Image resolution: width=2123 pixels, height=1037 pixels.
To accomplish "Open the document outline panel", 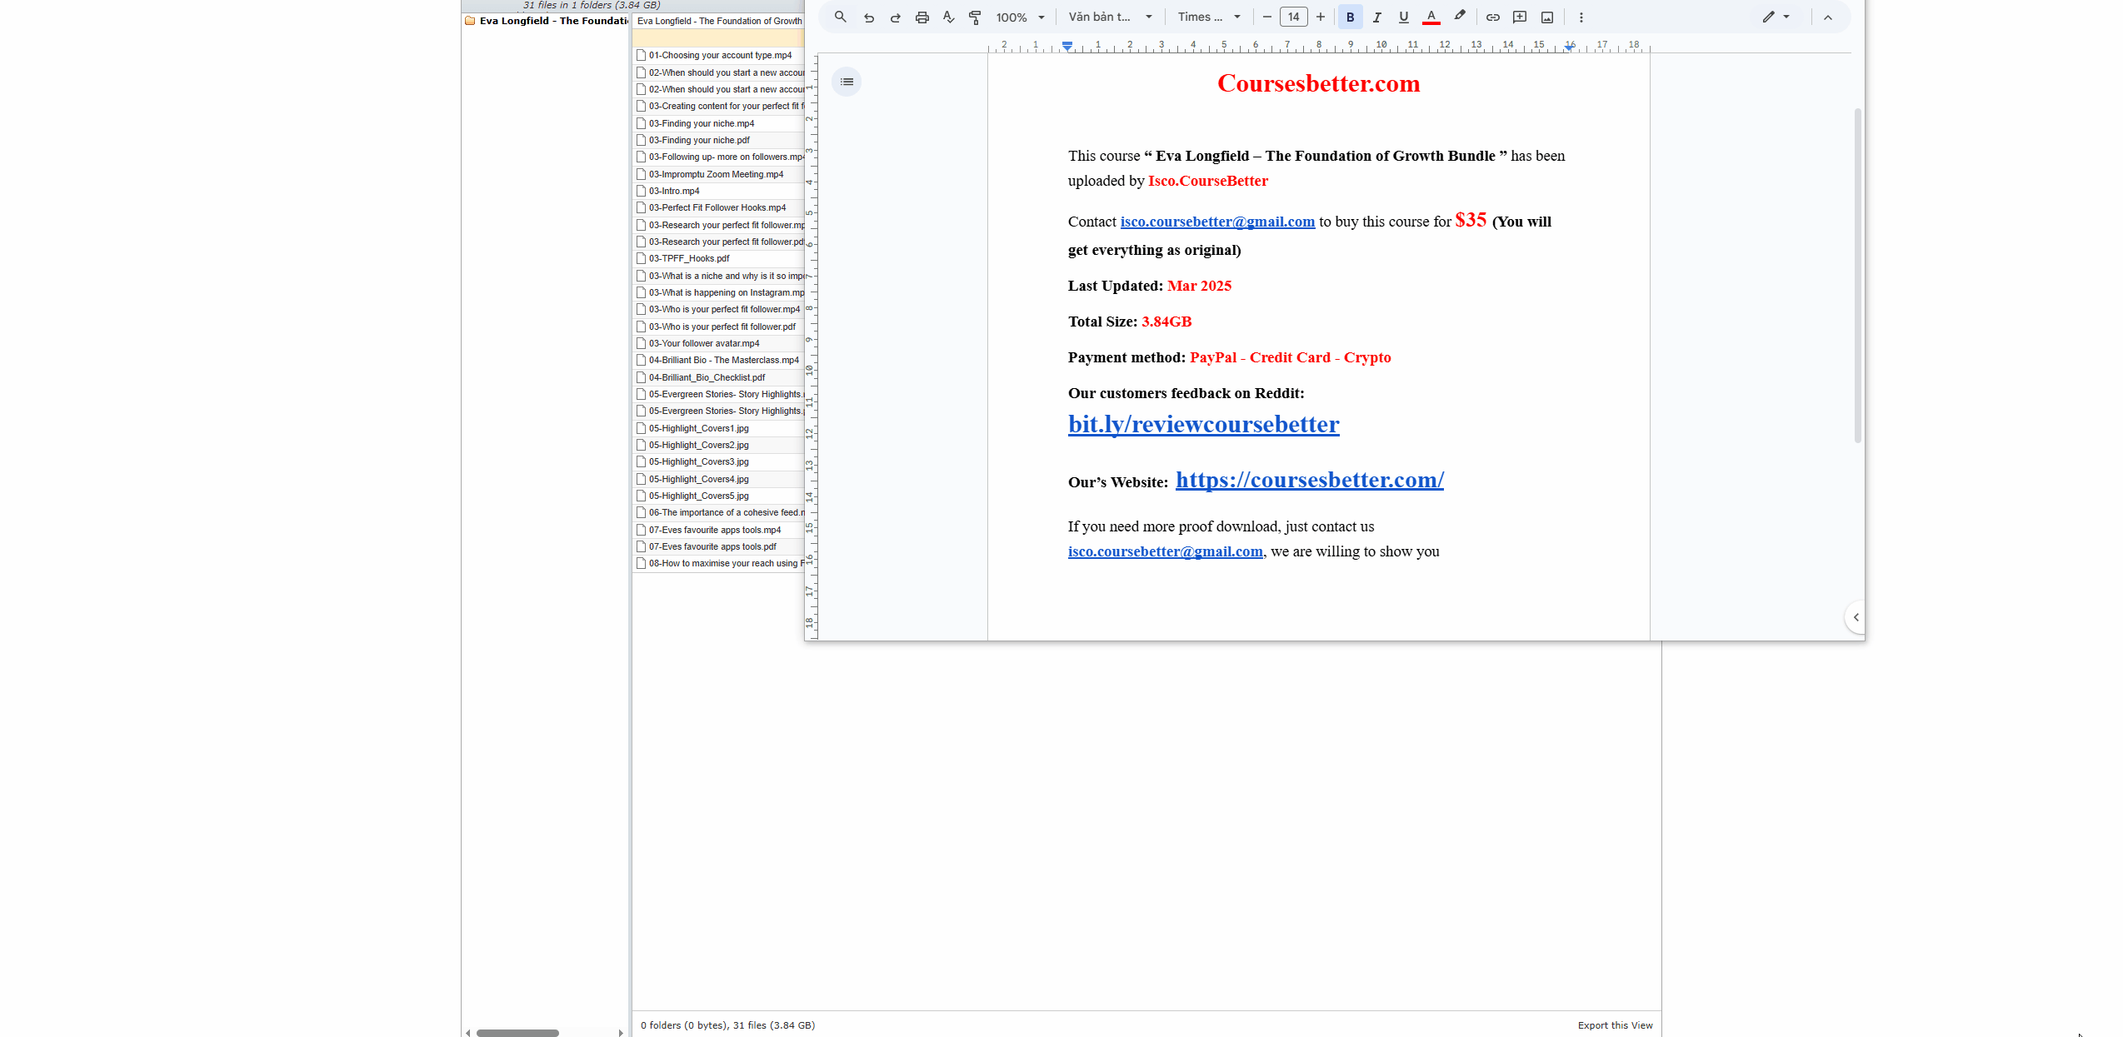I will point(847,82).
